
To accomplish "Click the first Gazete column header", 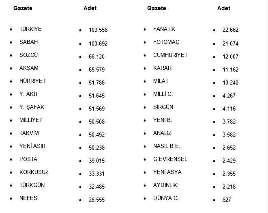I will [23, 8].
